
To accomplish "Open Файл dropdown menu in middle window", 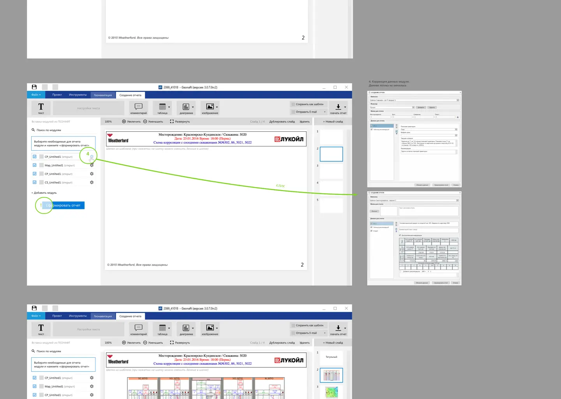I will click(36, 95).
